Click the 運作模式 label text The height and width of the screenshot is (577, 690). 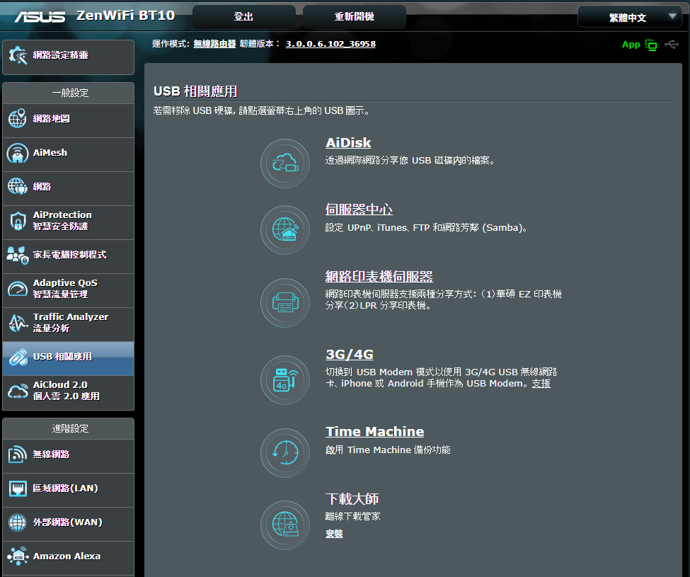171,44
